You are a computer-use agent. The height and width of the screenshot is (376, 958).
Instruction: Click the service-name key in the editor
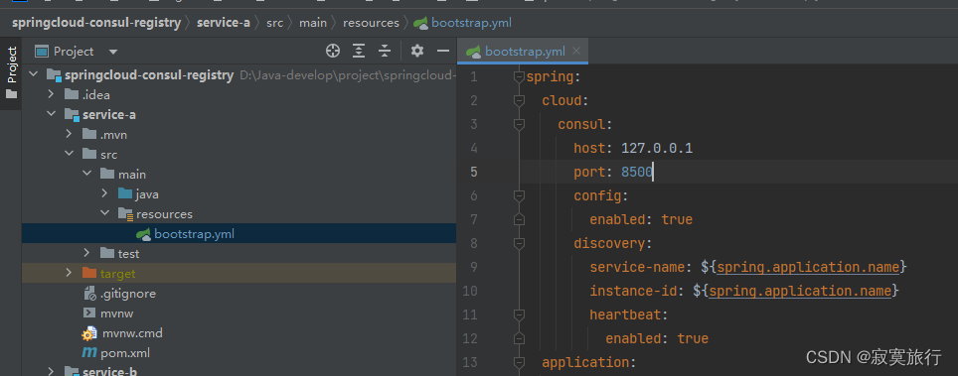637,267
